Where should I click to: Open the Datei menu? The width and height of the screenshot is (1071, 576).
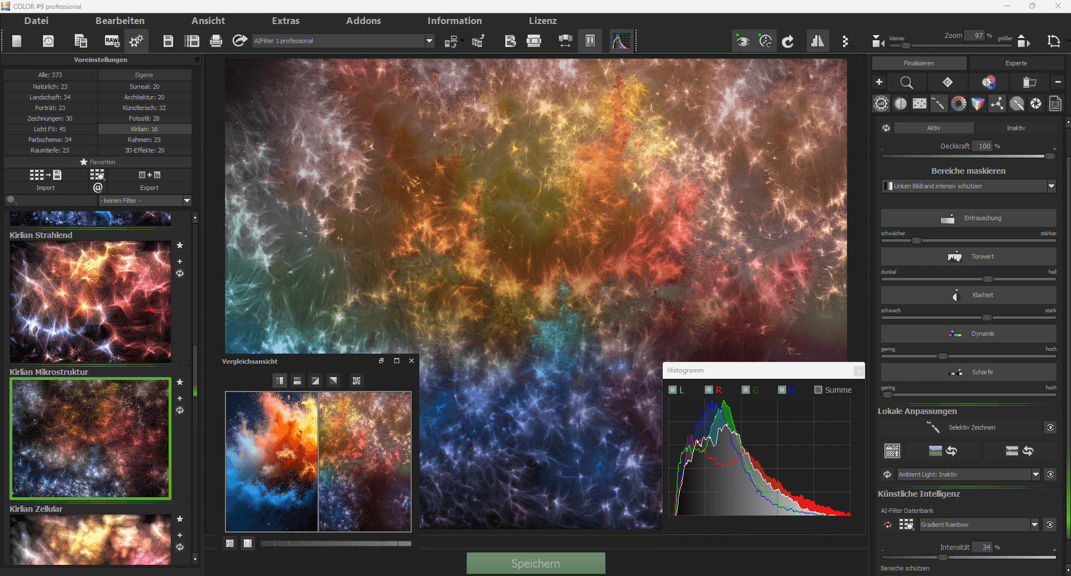click(36, 21)
